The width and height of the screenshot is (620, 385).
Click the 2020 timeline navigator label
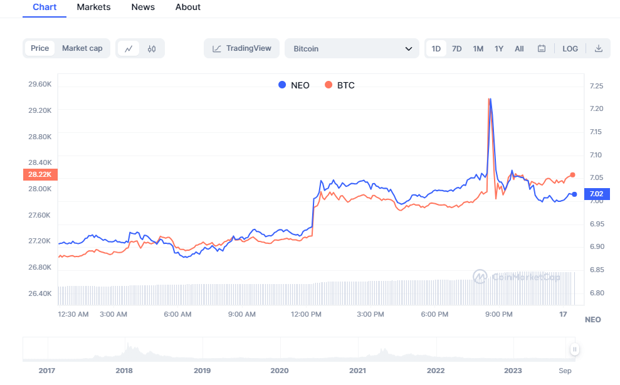click(280, 371)
